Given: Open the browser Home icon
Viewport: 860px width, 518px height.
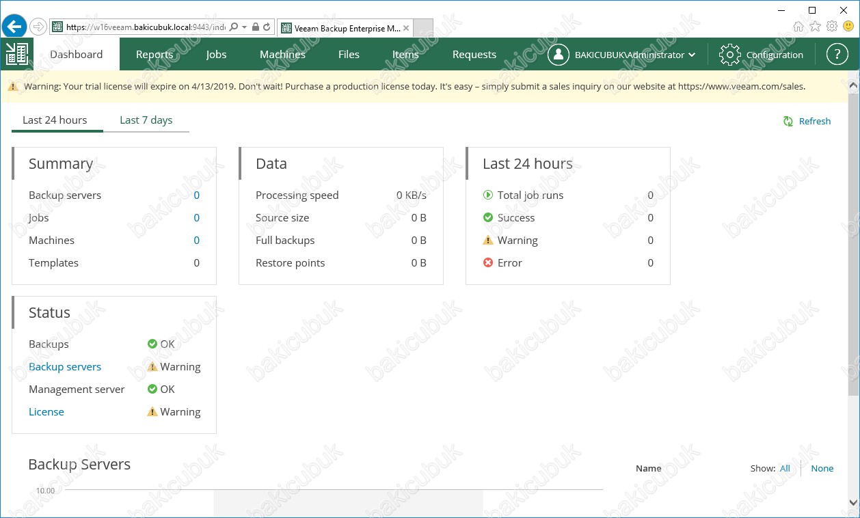Looking at the screenshot, I should (x=798, y=27).
